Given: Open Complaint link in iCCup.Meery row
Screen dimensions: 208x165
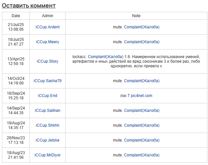Looking at the screenshot, I should pos(142,42).
